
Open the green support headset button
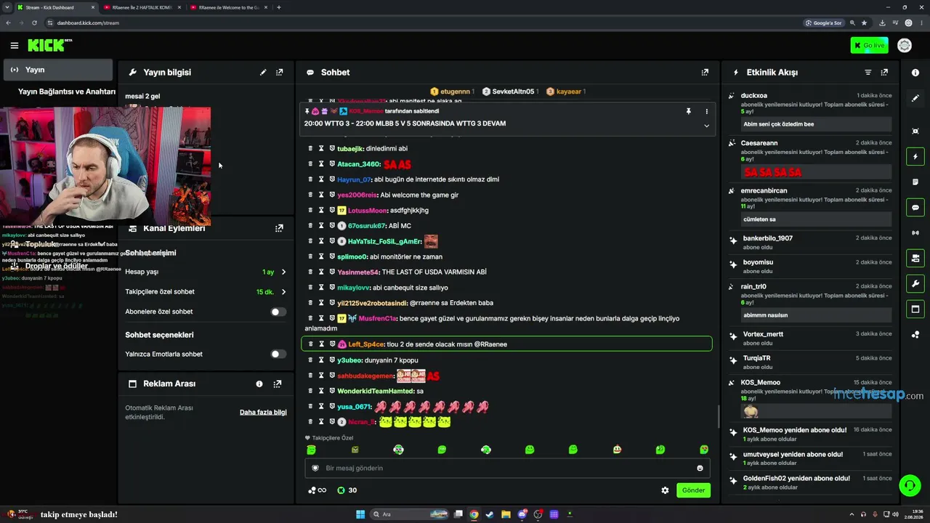[910, 485]
